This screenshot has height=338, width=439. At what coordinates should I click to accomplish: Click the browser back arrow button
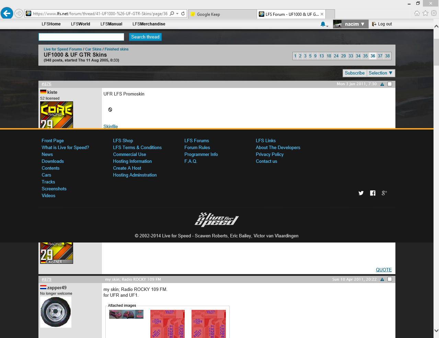coord(7,13)
